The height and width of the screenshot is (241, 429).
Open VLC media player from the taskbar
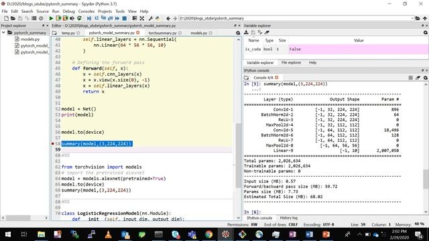coord(108,234)
